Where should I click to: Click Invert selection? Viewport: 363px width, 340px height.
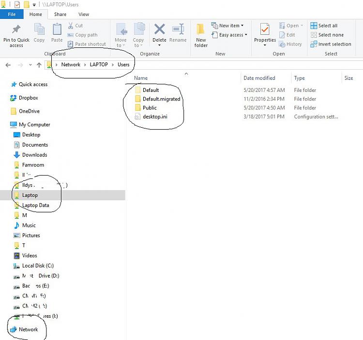coord(331,44)
